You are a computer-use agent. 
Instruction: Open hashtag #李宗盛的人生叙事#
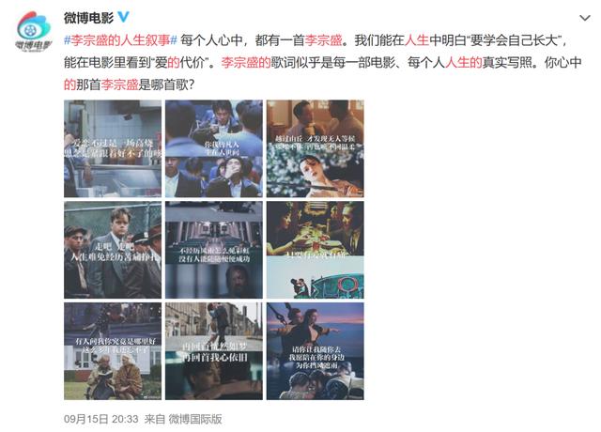coord(121,39)
